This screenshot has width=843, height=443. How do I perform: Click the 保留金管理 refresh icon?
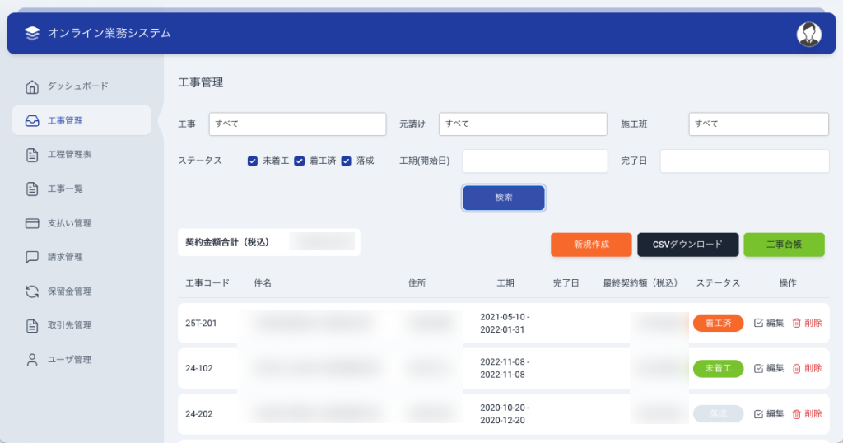(x=32, y=291)
